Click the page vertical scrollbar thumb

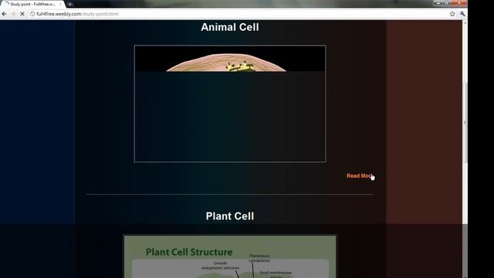pos(465,122)
